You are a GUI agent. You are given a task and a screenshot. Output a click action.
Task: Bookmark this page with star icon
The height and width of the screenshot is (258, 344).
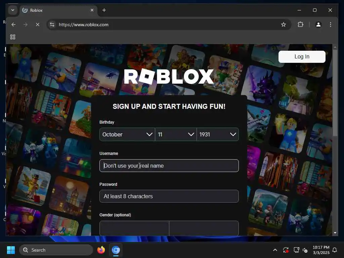(284, 25)
